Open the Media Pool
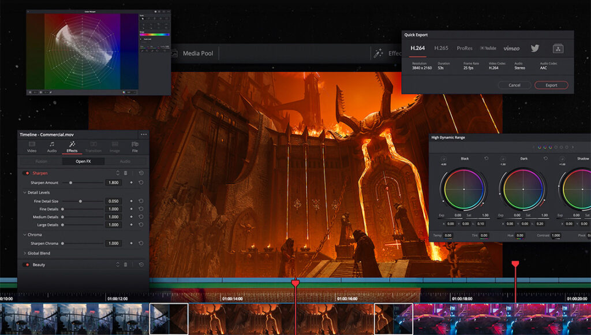 tap(198, 54)
